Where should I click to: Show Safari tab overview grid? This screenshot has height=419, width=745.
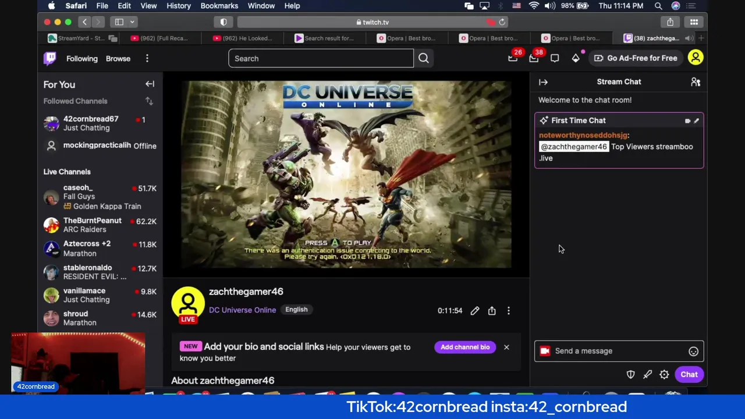point(694,22)
